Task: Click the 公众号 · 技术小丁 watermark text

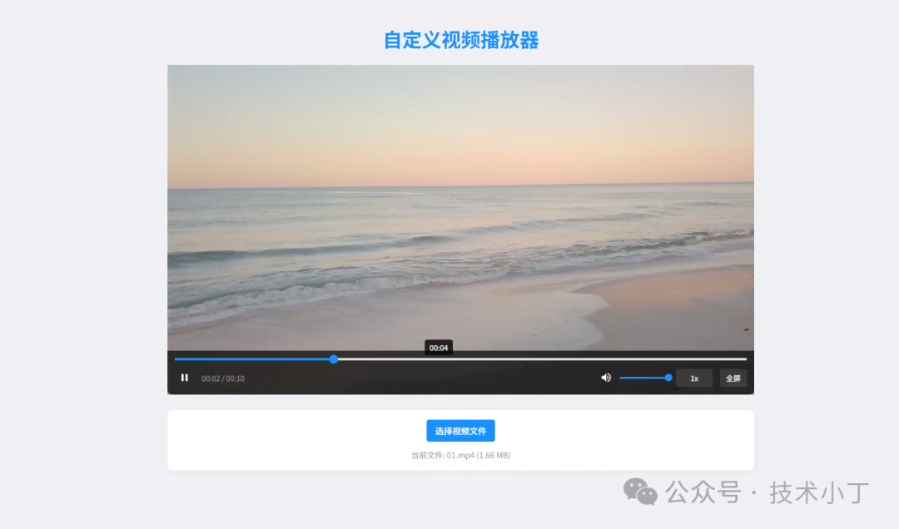Action: [x=767, y=492]
